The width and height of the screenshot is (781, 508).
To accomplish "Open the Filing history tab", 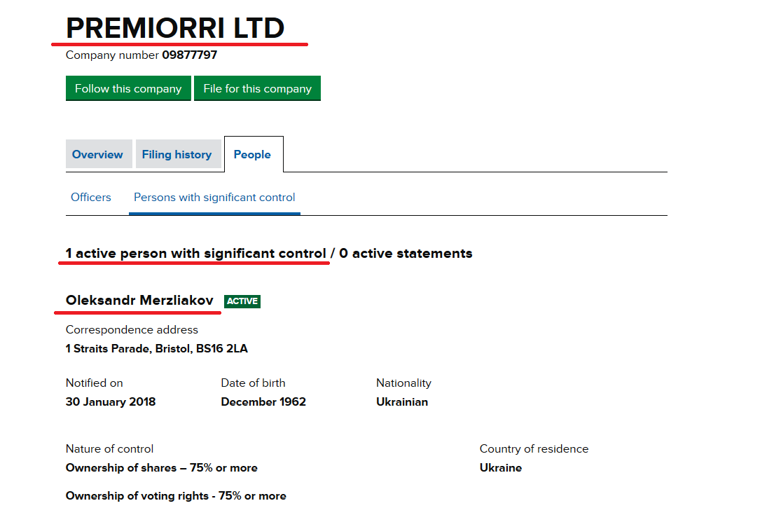I will (x=178, y=154).
